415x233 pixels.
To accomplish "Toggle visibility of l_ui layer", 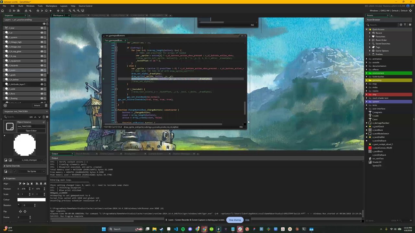I will [41, 33].
